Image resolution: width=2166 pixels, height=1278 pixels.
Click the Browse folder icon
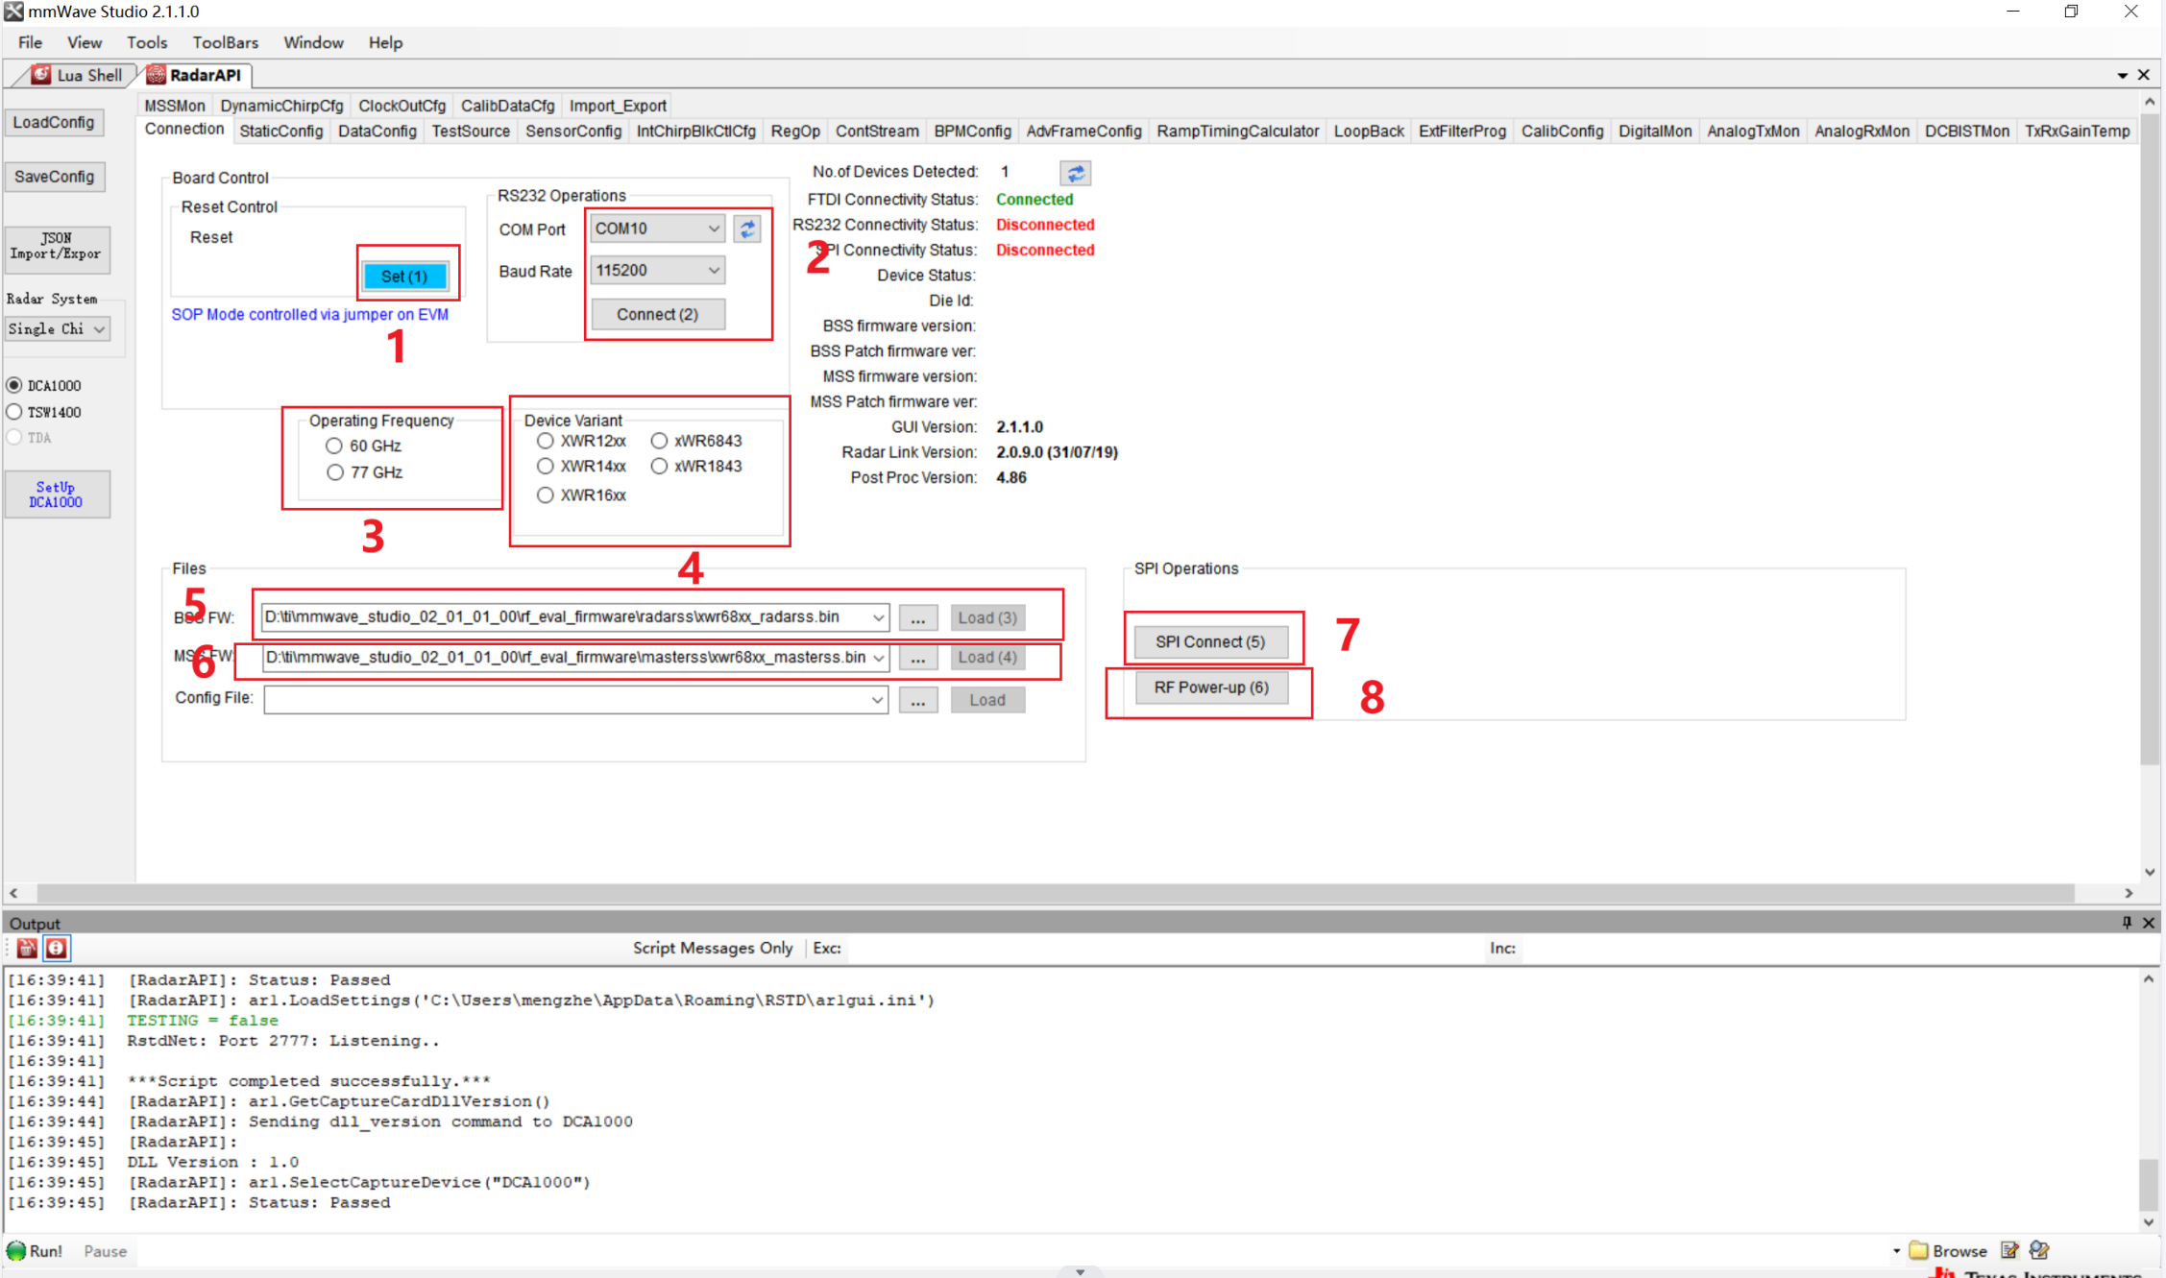pos(1919,1250)
